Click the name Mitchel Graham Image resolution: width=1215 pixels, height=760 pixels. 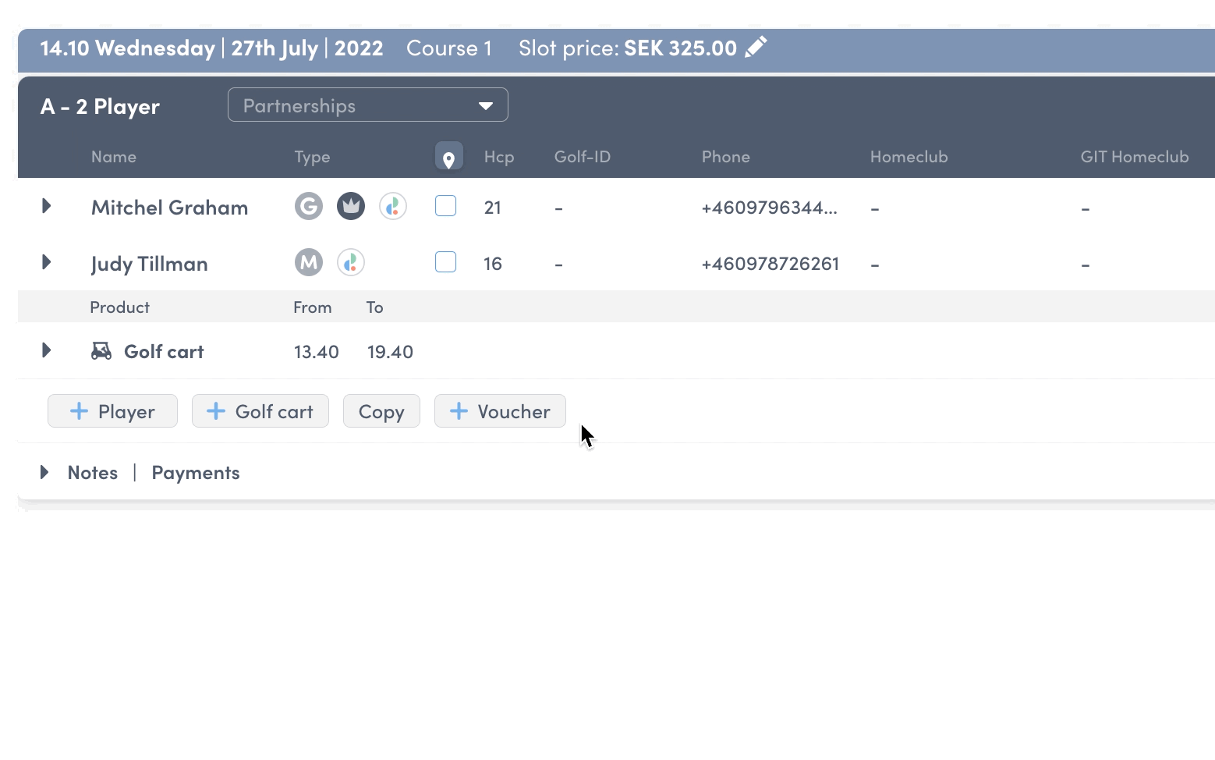click(170, 207)
